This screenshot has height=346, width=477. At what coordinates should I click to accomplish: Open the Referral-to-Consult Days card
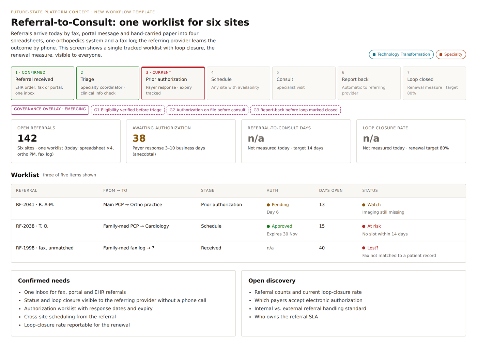[x=296, y=141]
